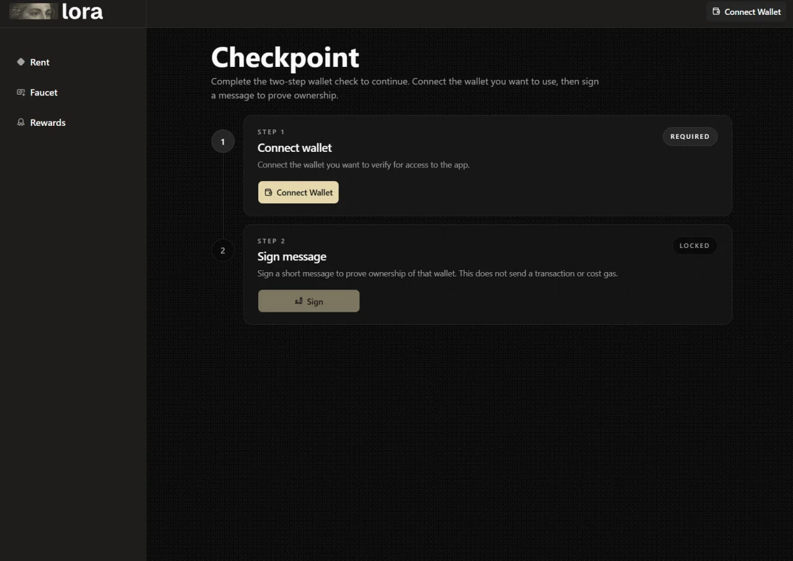The image size is (793, 561).
Task: Select the step 1 circle marker
Action: click(223, 141)
